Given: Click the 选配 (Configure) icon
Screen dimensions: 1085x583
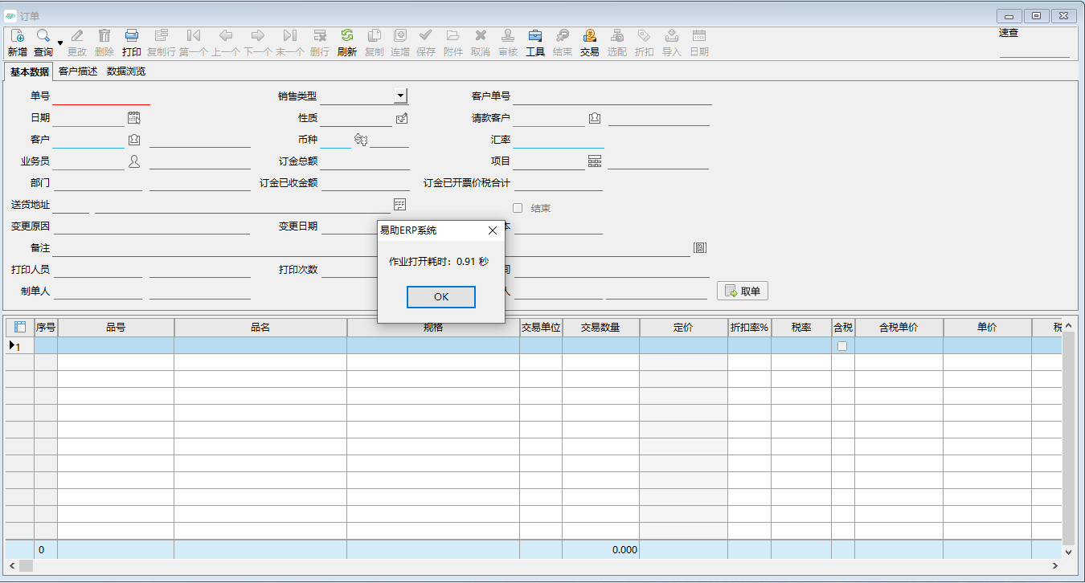Looking at the screenshot, I should 617,35.
